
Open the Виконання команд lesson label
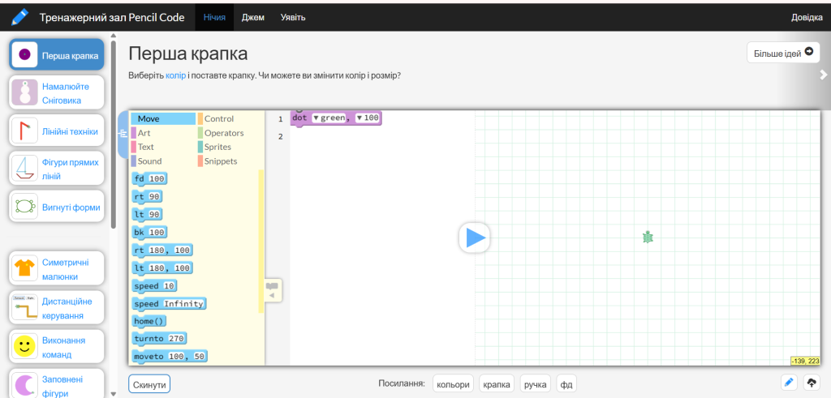tap(63, 347)
